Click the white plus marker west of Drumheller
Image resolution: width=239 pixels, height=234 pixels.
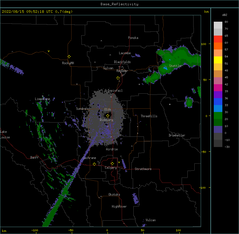[x=170, y=104]
